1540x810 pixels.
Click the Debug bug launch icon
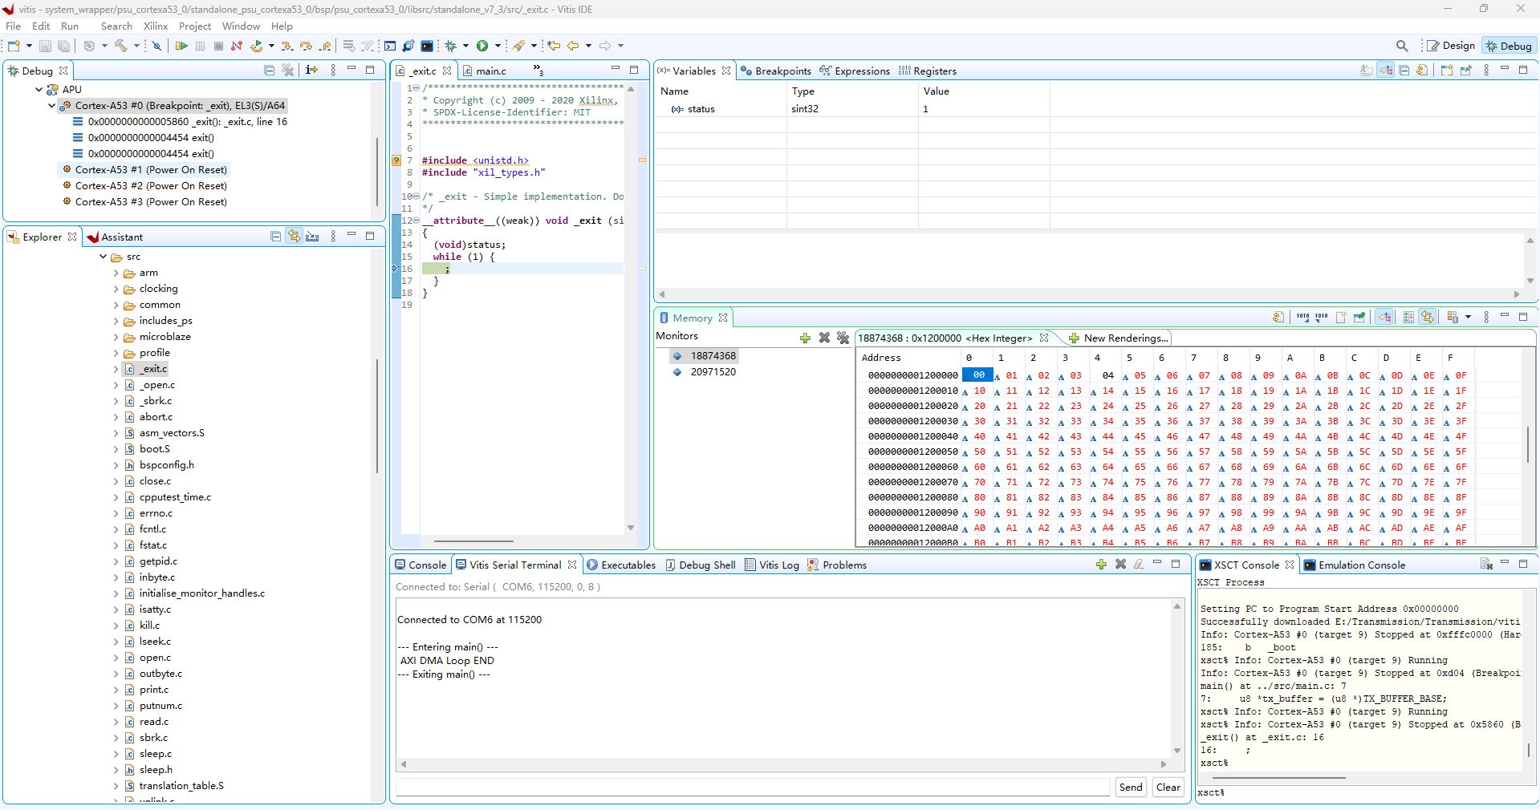(x=451, y=46)
